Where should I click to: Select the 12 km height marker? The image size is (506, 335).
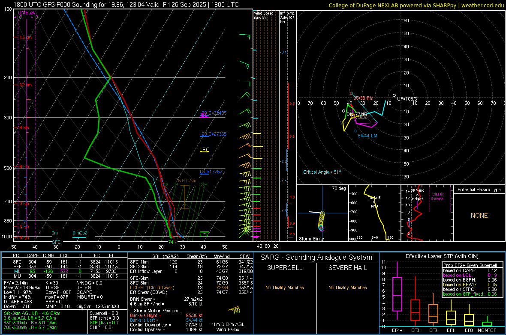point(25,85)
